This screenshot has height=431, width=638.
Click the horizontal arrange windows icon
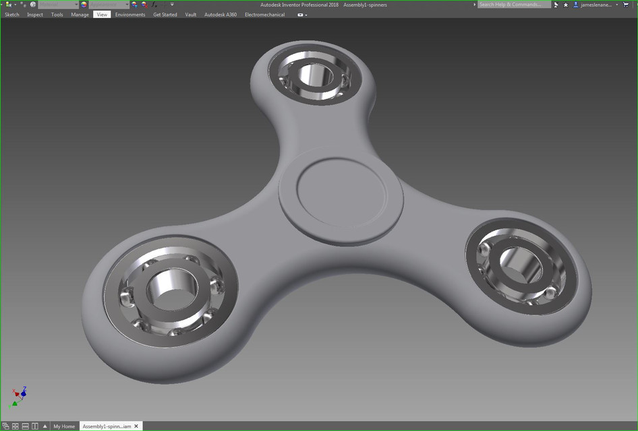(x=24, y=426)
